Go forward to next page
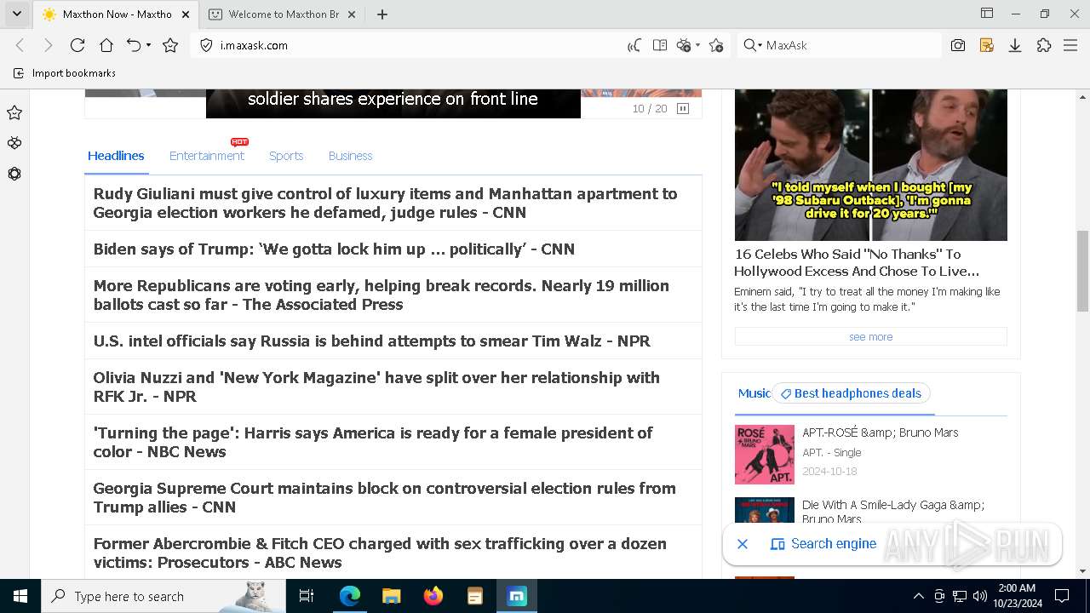This screenshot has height=613, width=1090. 48,45
